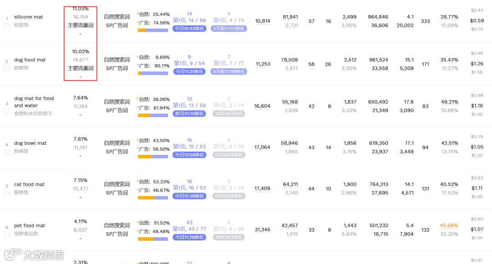Open the 第1页, 43 / 77 rank link
Image resolution: width=492 pixels, height=264 pixels.
pyautogui.click(x=189, y=229)
